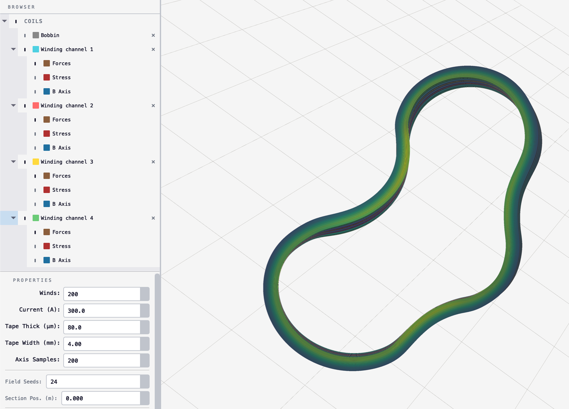The width and height of the screenshot is (569, 409).
Task: Click the Tape Width input field
Action: [102, 344]
